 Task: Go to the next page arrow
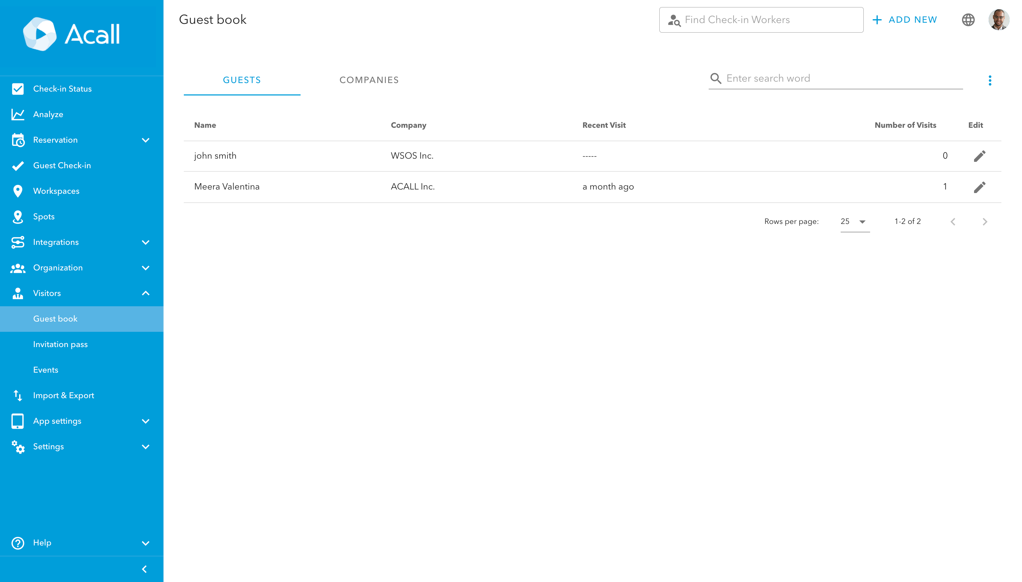pos(984,221)
